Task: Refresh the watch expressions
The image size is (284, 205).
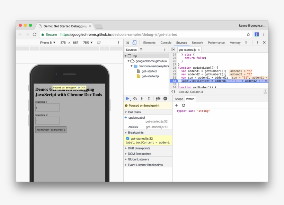Action: click(184, 105)
